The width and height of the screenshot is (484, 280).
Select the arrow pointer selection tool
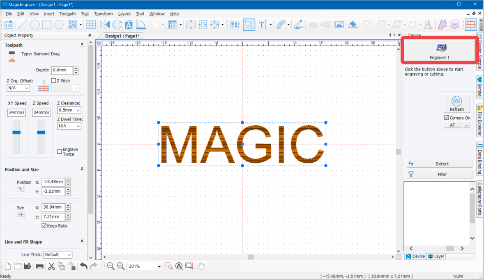click(249, 24)
